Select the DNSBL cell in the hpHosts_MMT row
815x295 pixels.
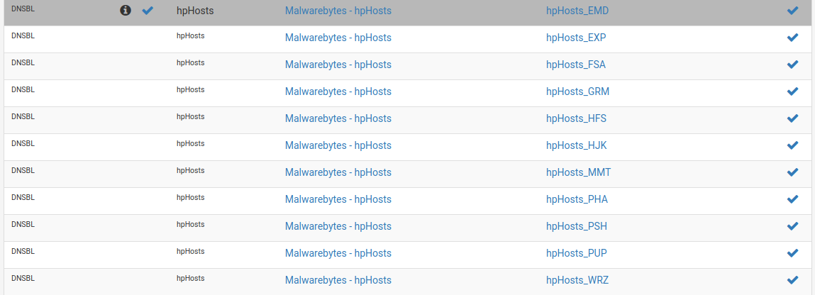point(23,170)
